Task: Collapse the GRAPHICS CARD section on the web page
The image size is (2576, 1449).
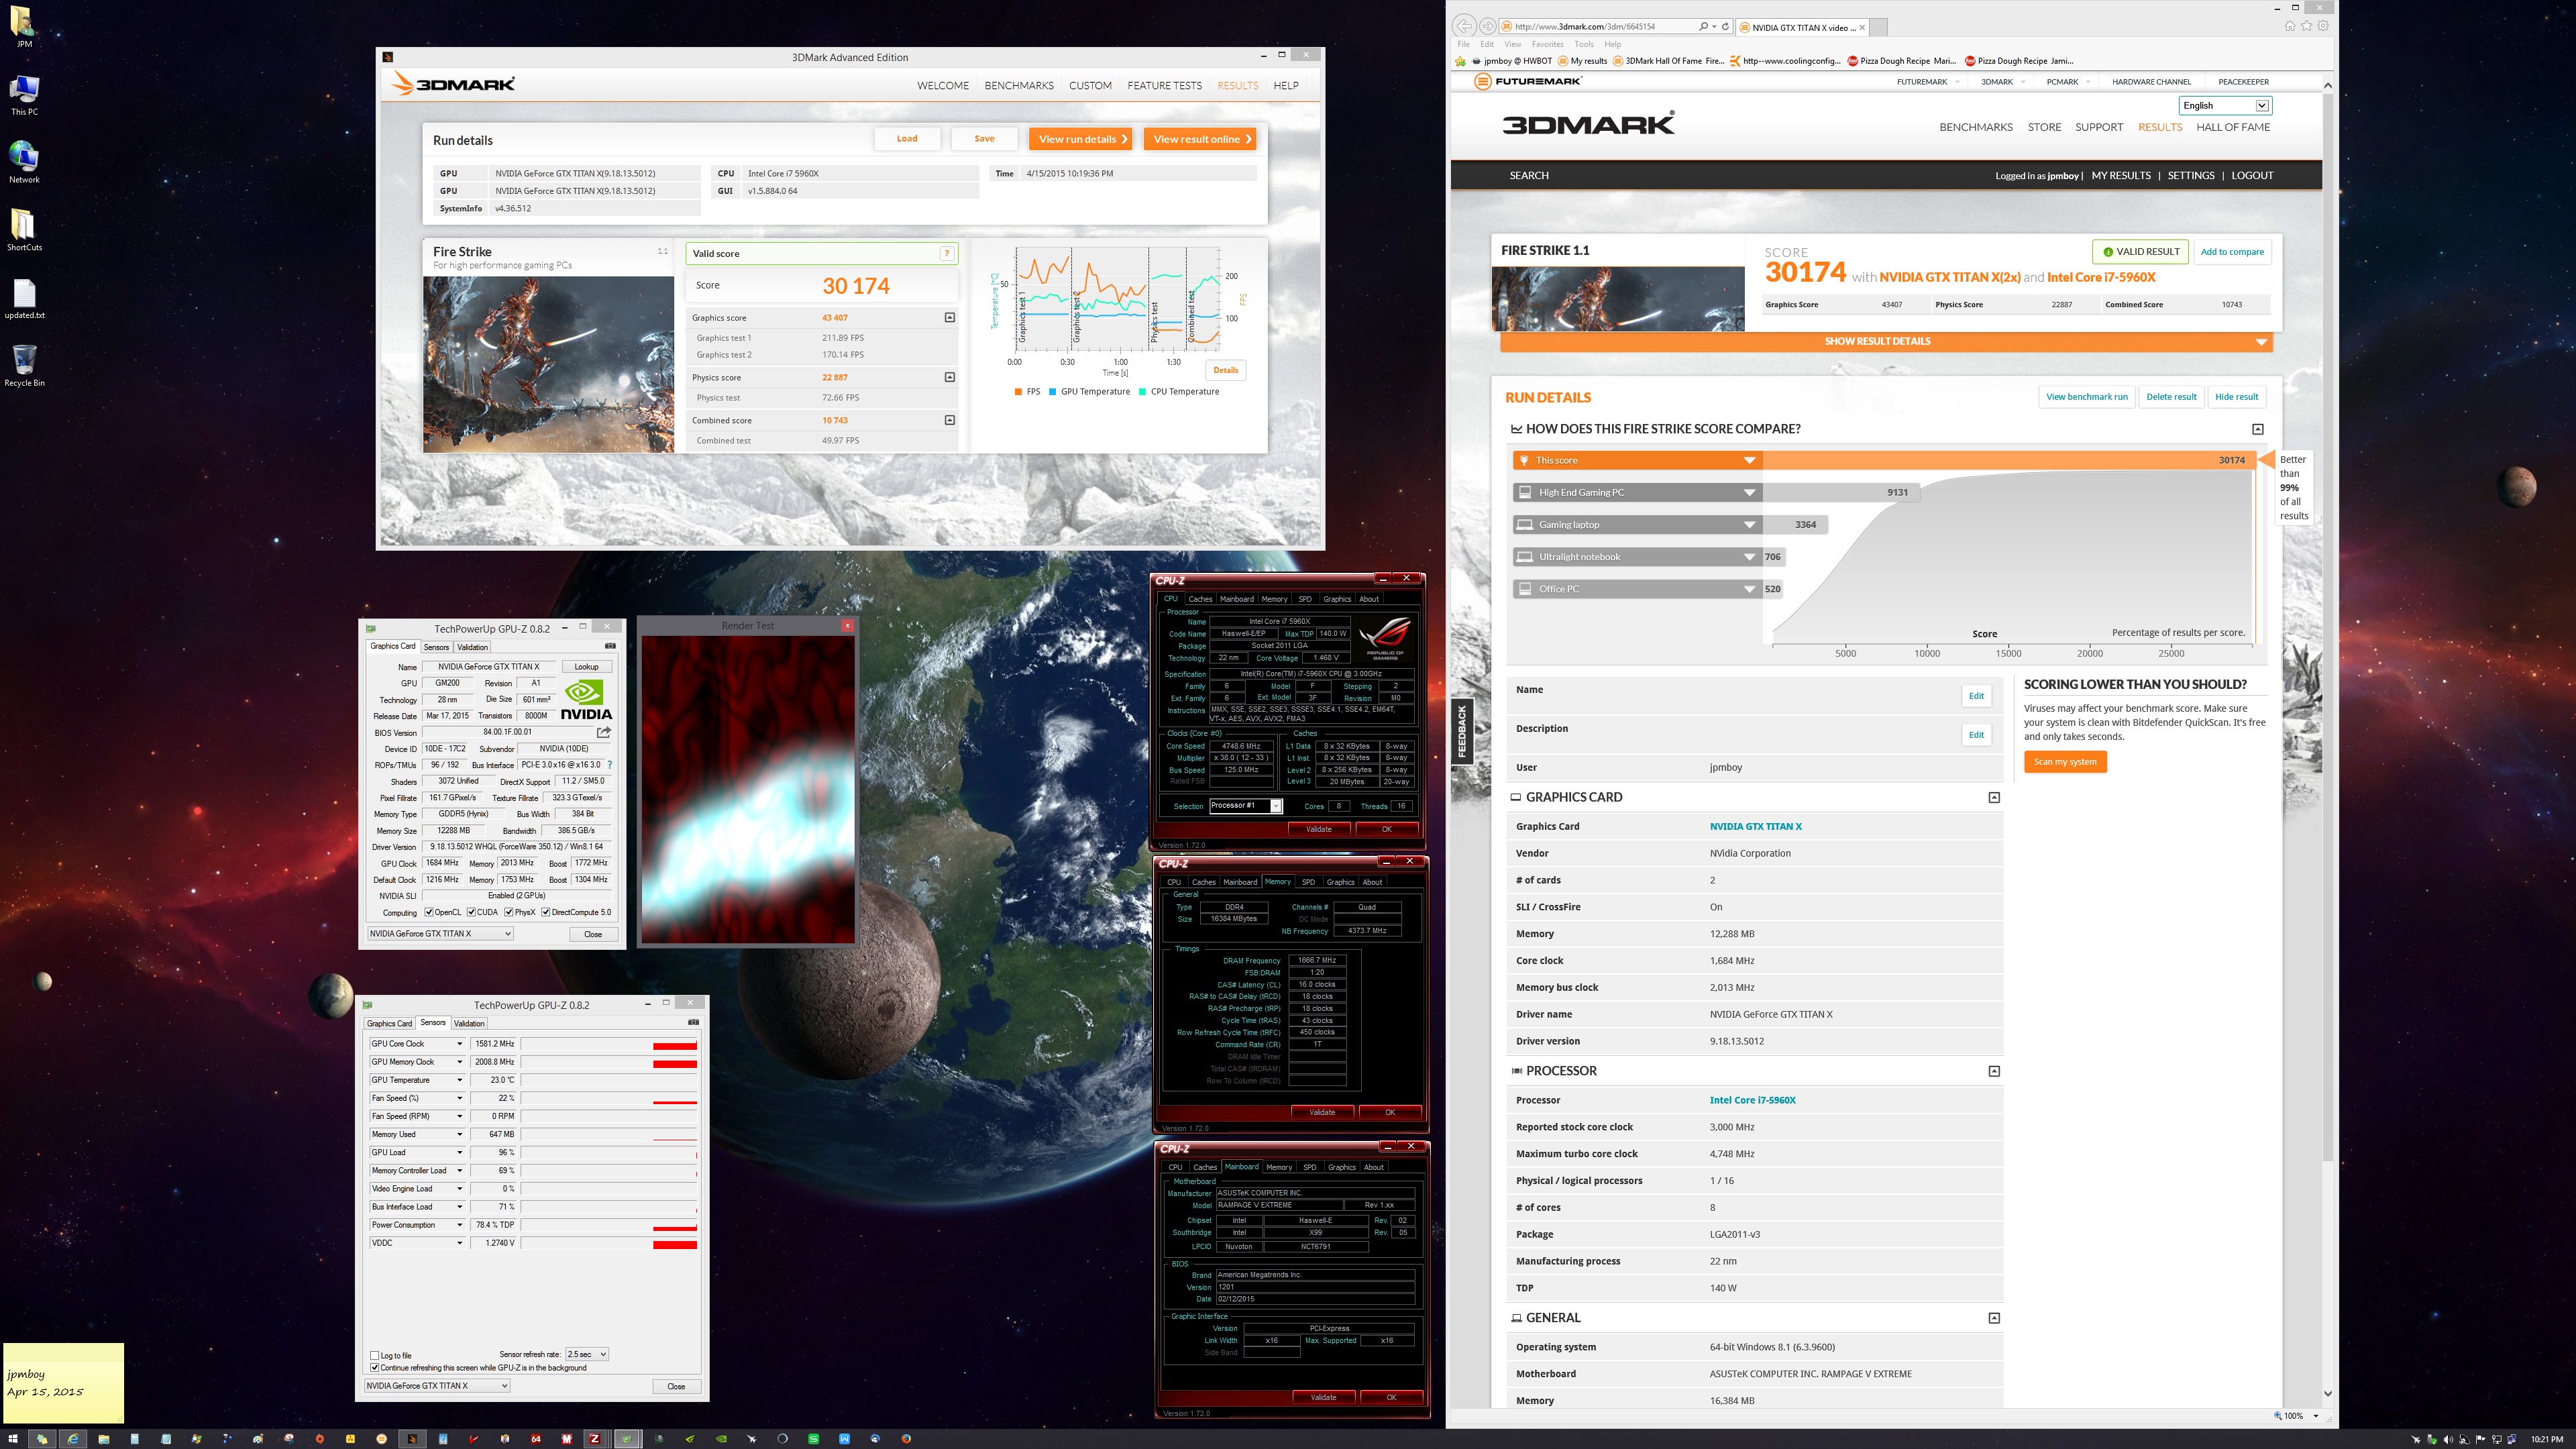Action: [1993, 798]
